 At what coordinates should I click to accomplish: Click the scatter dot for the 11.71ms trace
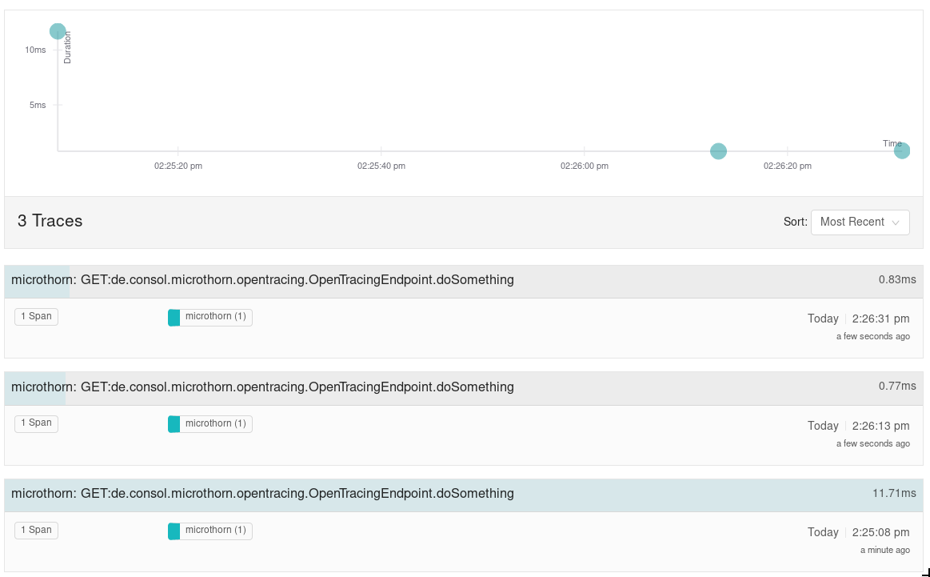(x=58, y=31)
